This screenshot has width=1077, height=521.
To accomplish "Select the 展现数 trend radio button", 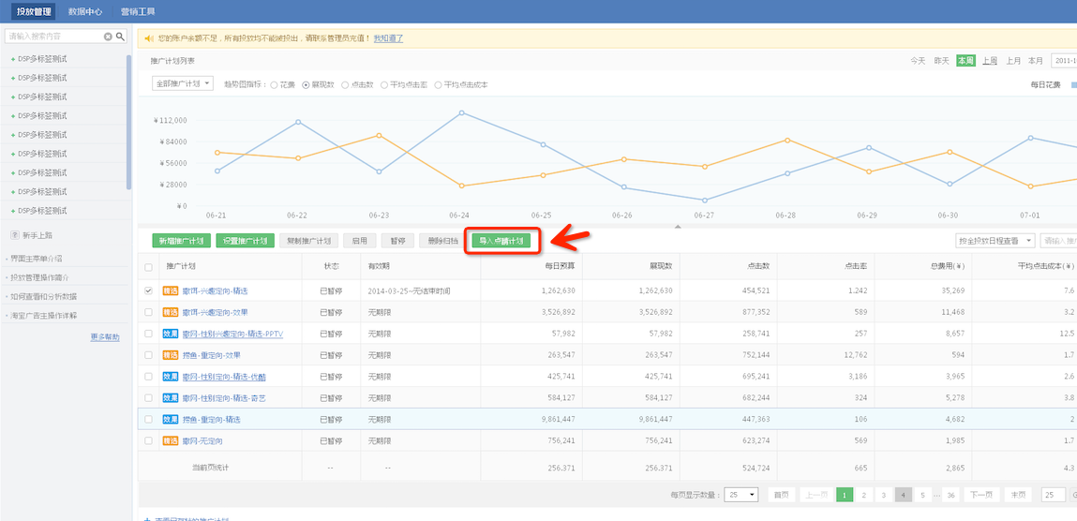I will tap(307, 85).
